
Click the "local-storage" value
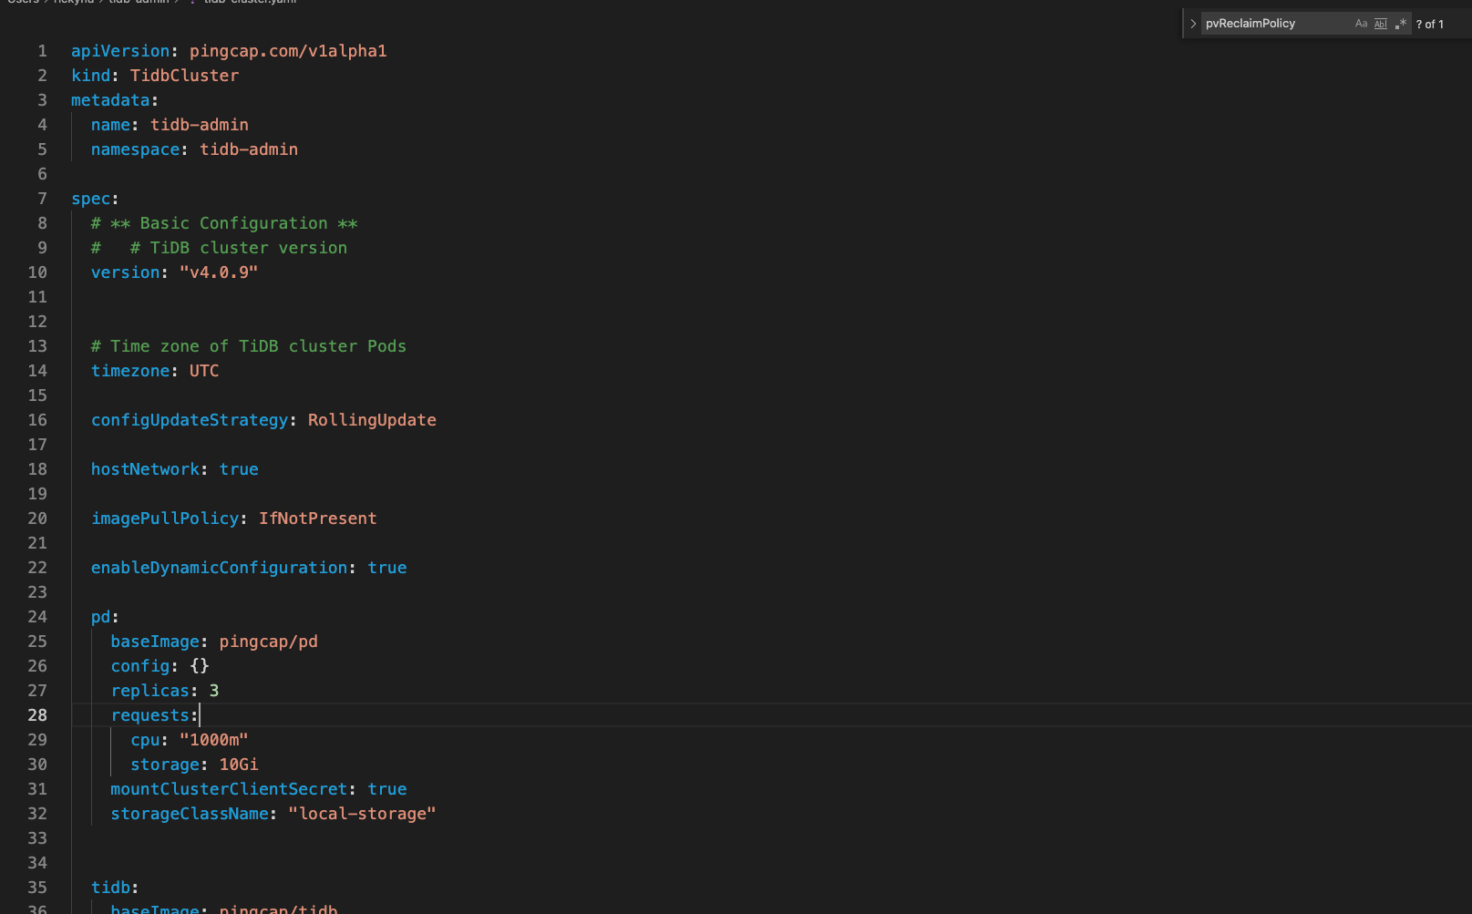pyautogui.click(x=362, y=814)
